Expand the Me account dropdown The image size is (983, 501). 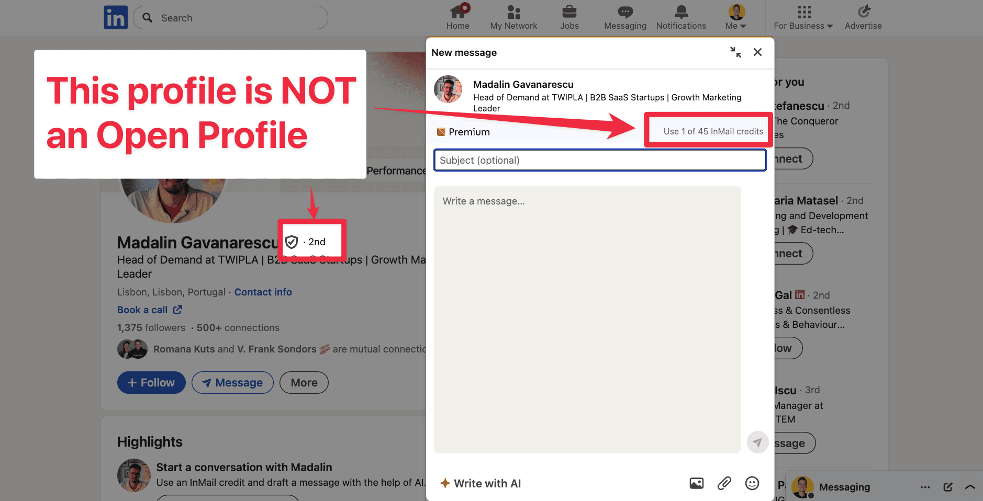[x=736, y=18]
